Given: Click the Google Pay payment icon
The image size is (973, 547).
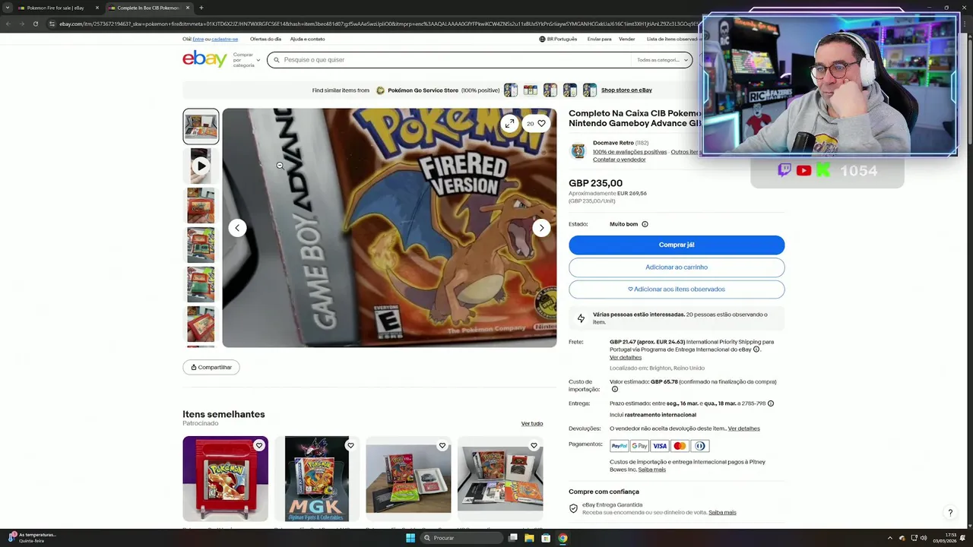Looking at the screenshot, I should 639,446.
